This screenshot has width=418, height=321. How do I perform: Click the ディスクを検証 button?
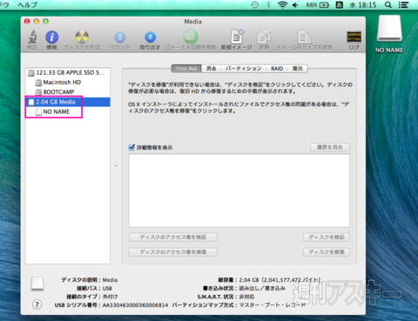coord(327,237)
